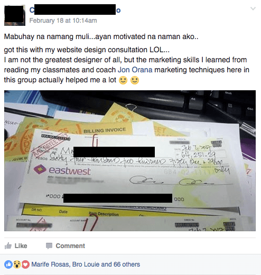Open the Jon Orana tagged profile
This screenshot has height=275, width=261.
(135, 70)
